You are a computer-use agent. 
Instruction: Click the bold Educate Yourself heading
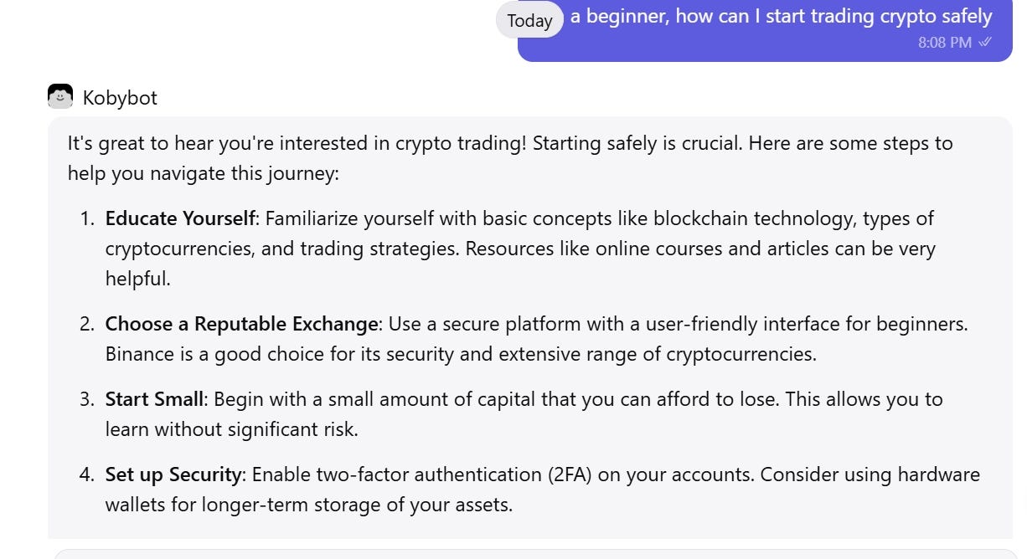pyautogui.click(x=180, y=218)
